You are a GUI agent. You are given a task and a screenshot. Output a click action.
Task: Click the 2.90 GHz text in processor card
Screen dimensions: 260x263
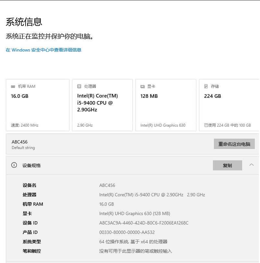[x=85, y=125]
